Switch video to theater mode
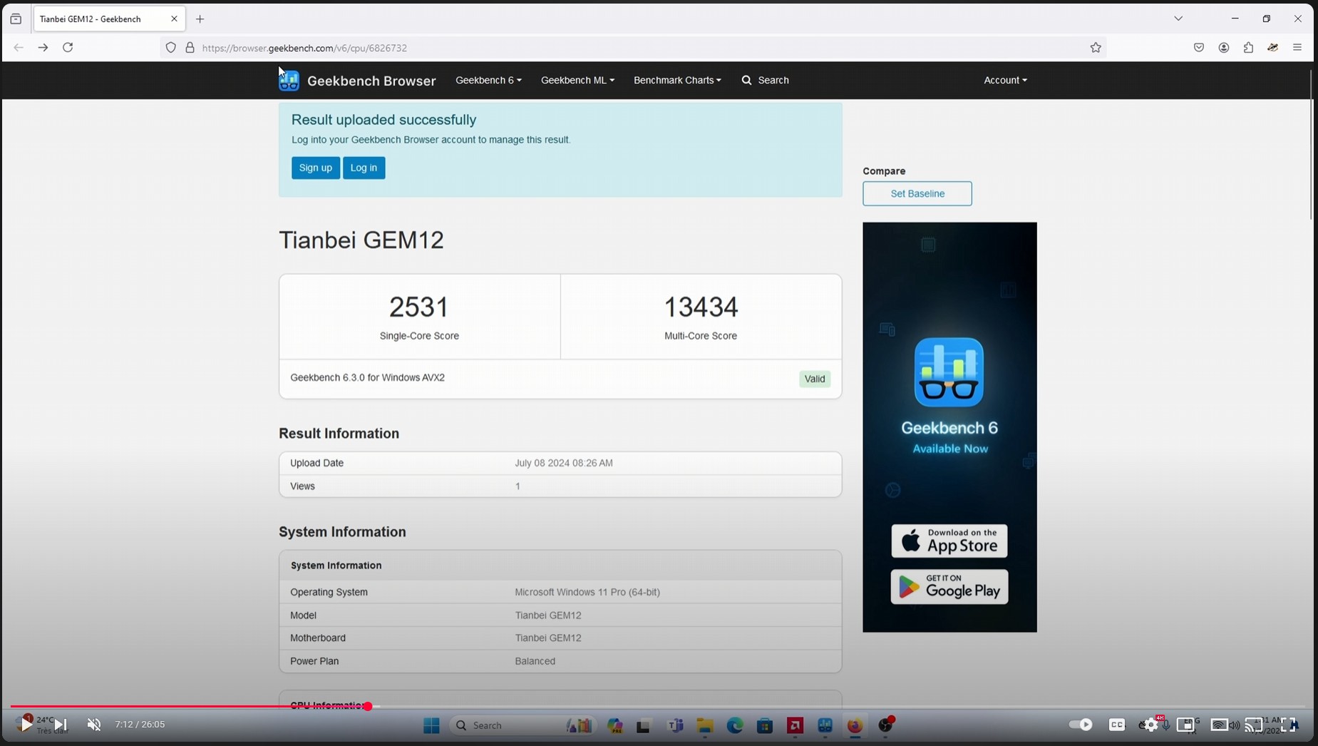Viewport: 1318px width, 746px height. click(1220, 725)
